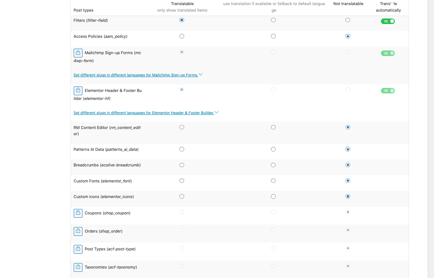Select Not translatable radio for Taxonomies

[x=348, y=266]
